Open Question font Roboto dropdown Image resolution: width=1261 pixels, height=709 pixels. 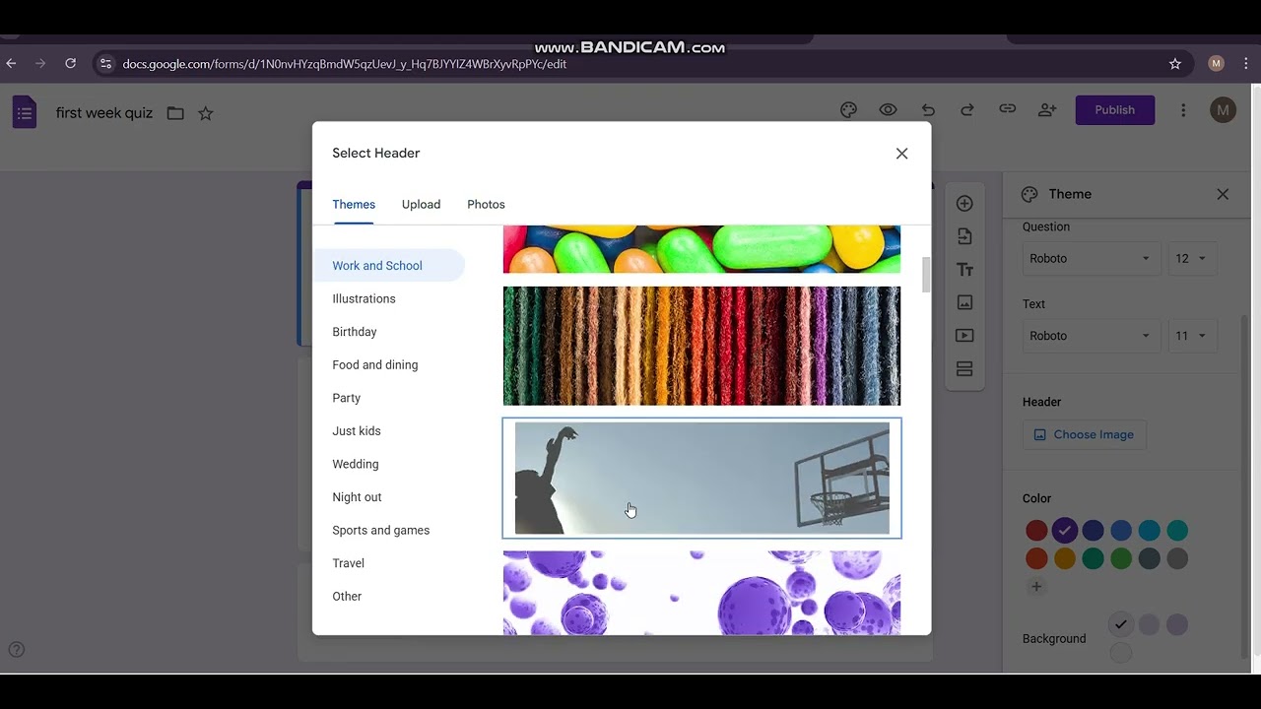click(1090, 258)
